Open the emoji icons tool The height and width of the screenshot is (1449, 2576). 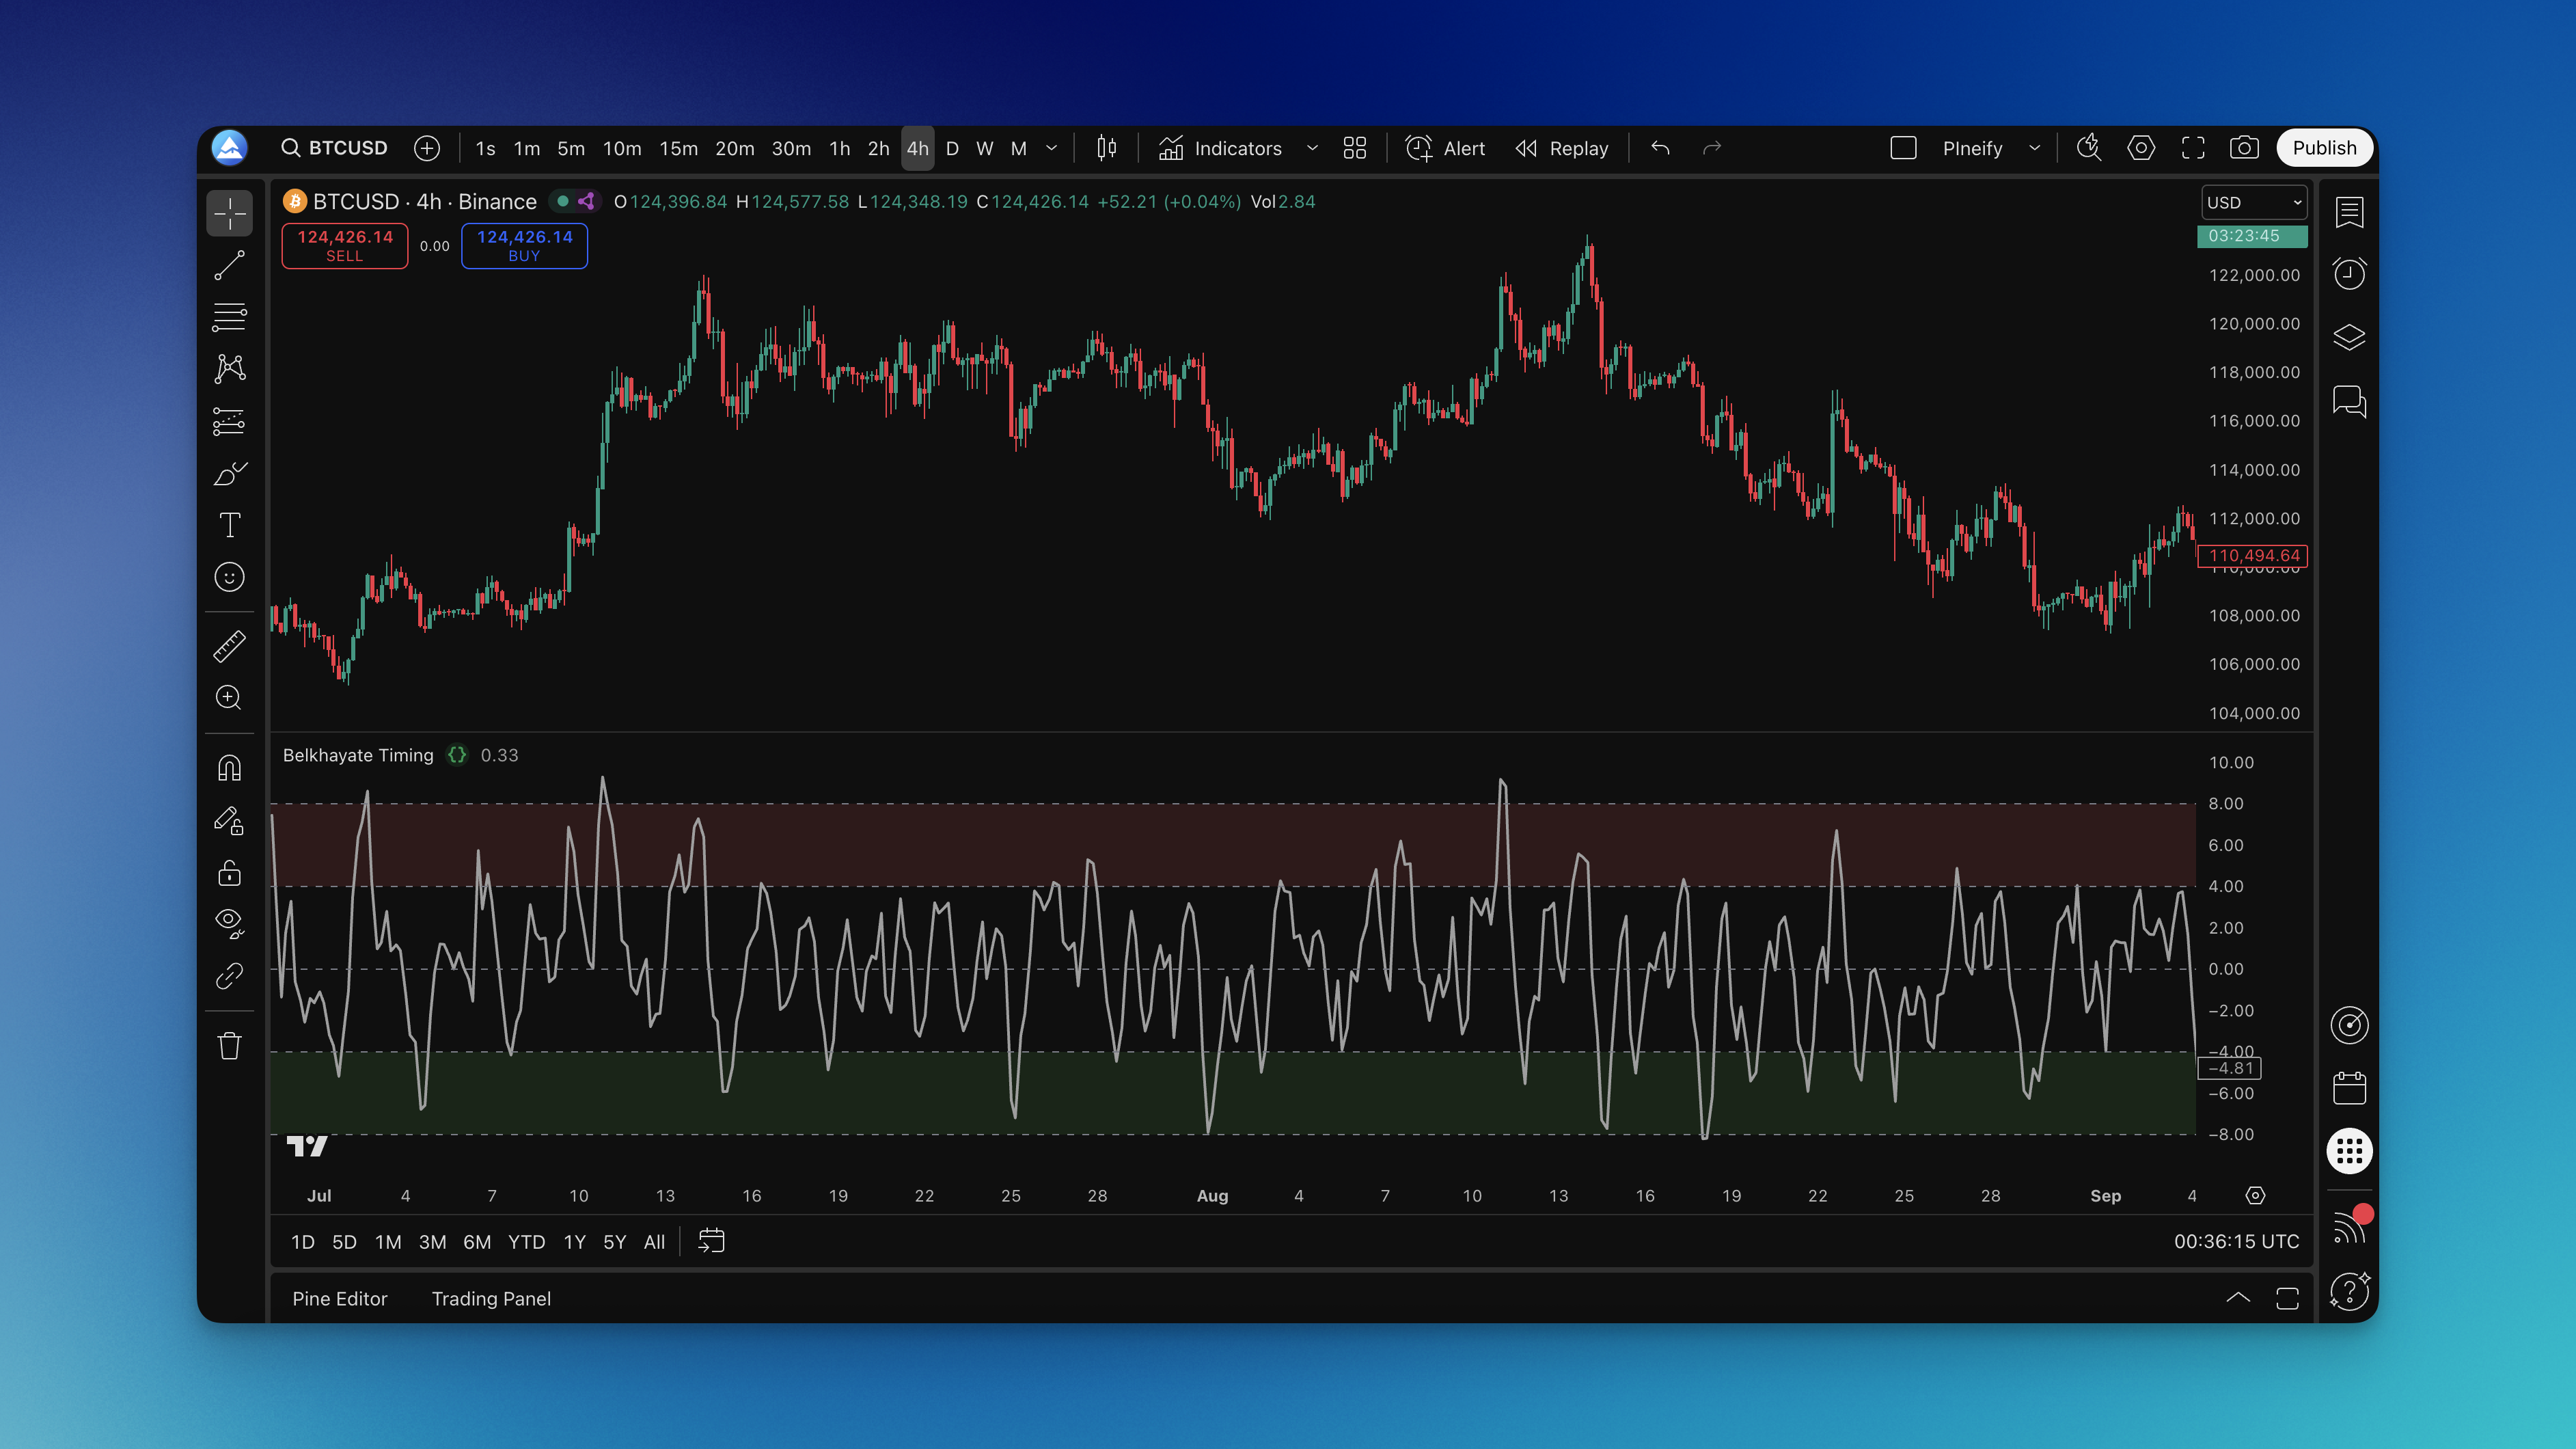[229, 577]
